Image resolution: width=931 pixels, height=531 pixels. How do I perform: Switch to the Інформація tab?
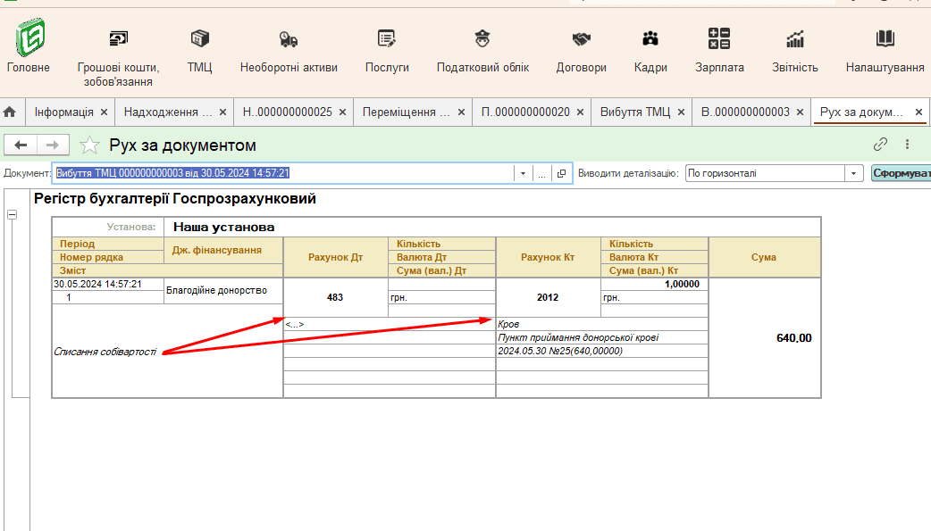pos(63,112)
